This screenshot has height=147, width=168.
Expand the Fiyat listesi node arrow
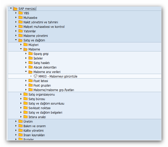(26, 81)
